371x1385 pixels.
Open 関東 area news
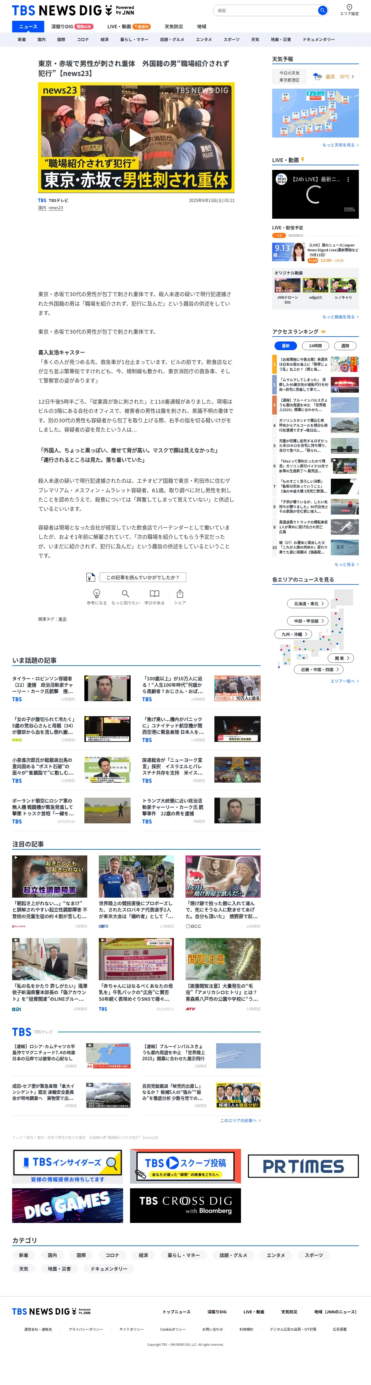tap(342, 658)
